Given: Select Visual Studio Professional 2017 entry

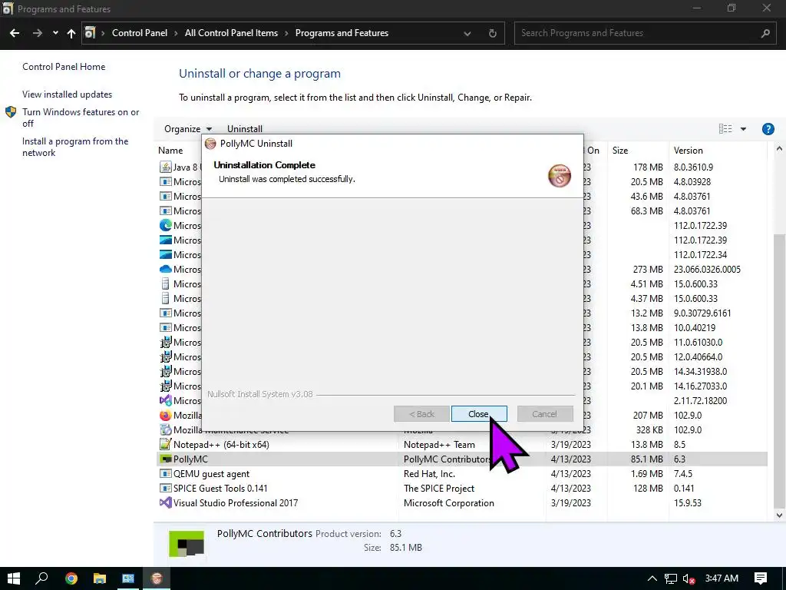Looking at the screenshot, I should coord(236,502).
